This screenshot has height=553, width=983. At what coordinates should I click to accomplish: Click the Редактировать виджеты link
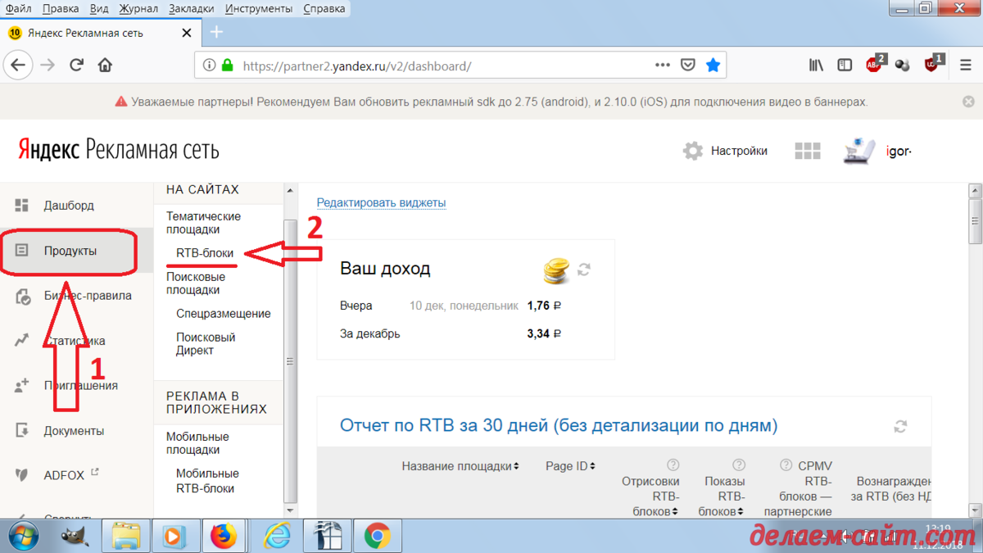click(x=381, y=202)
